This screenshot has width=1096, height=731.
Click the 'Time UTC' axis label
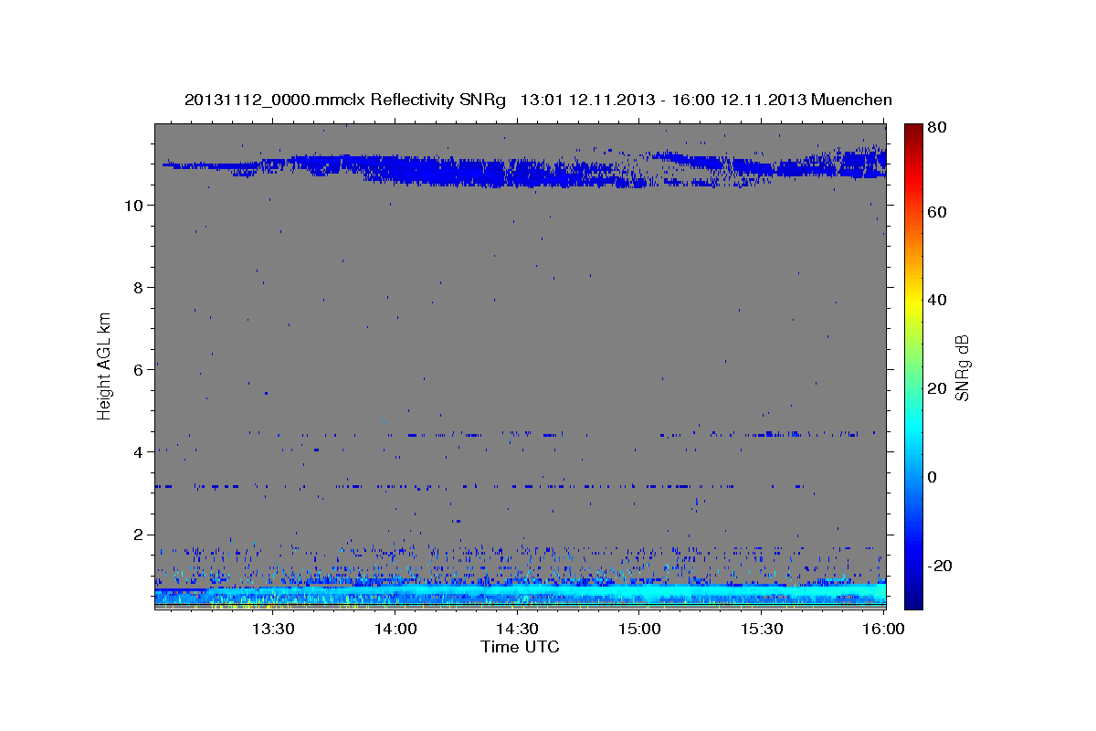(520, 647)
